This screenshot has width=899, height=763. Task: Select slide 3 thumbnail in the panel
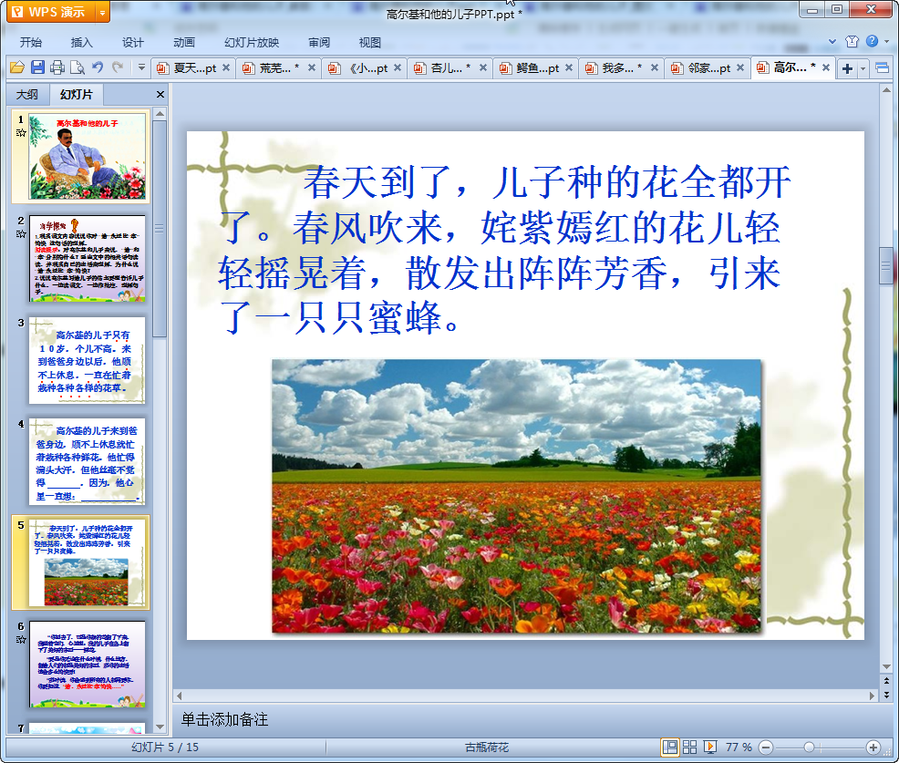click(87, 360)
